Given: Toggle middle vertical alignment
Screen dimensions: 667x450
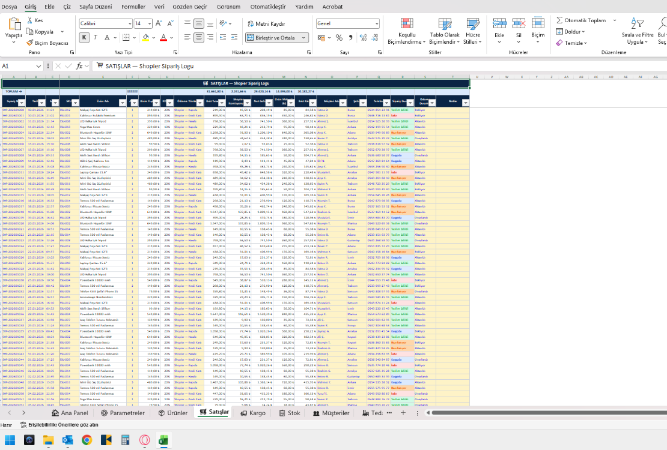Looking at the screenshot, I should tap(199, 23).
